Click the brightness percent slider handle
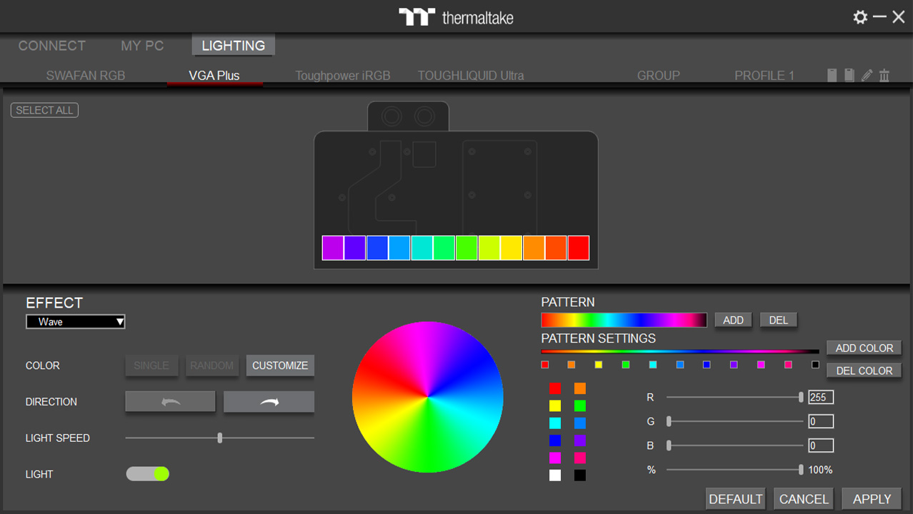Image resolution: width=913 pixels, height=514 pixels. (801, 470)
